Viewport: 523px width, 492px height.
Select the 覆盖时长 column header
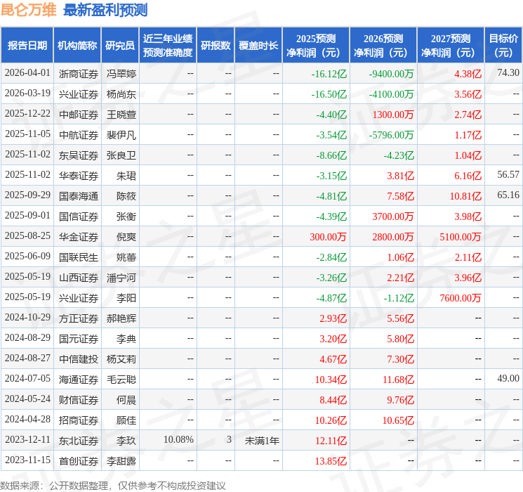pos(258,45)
